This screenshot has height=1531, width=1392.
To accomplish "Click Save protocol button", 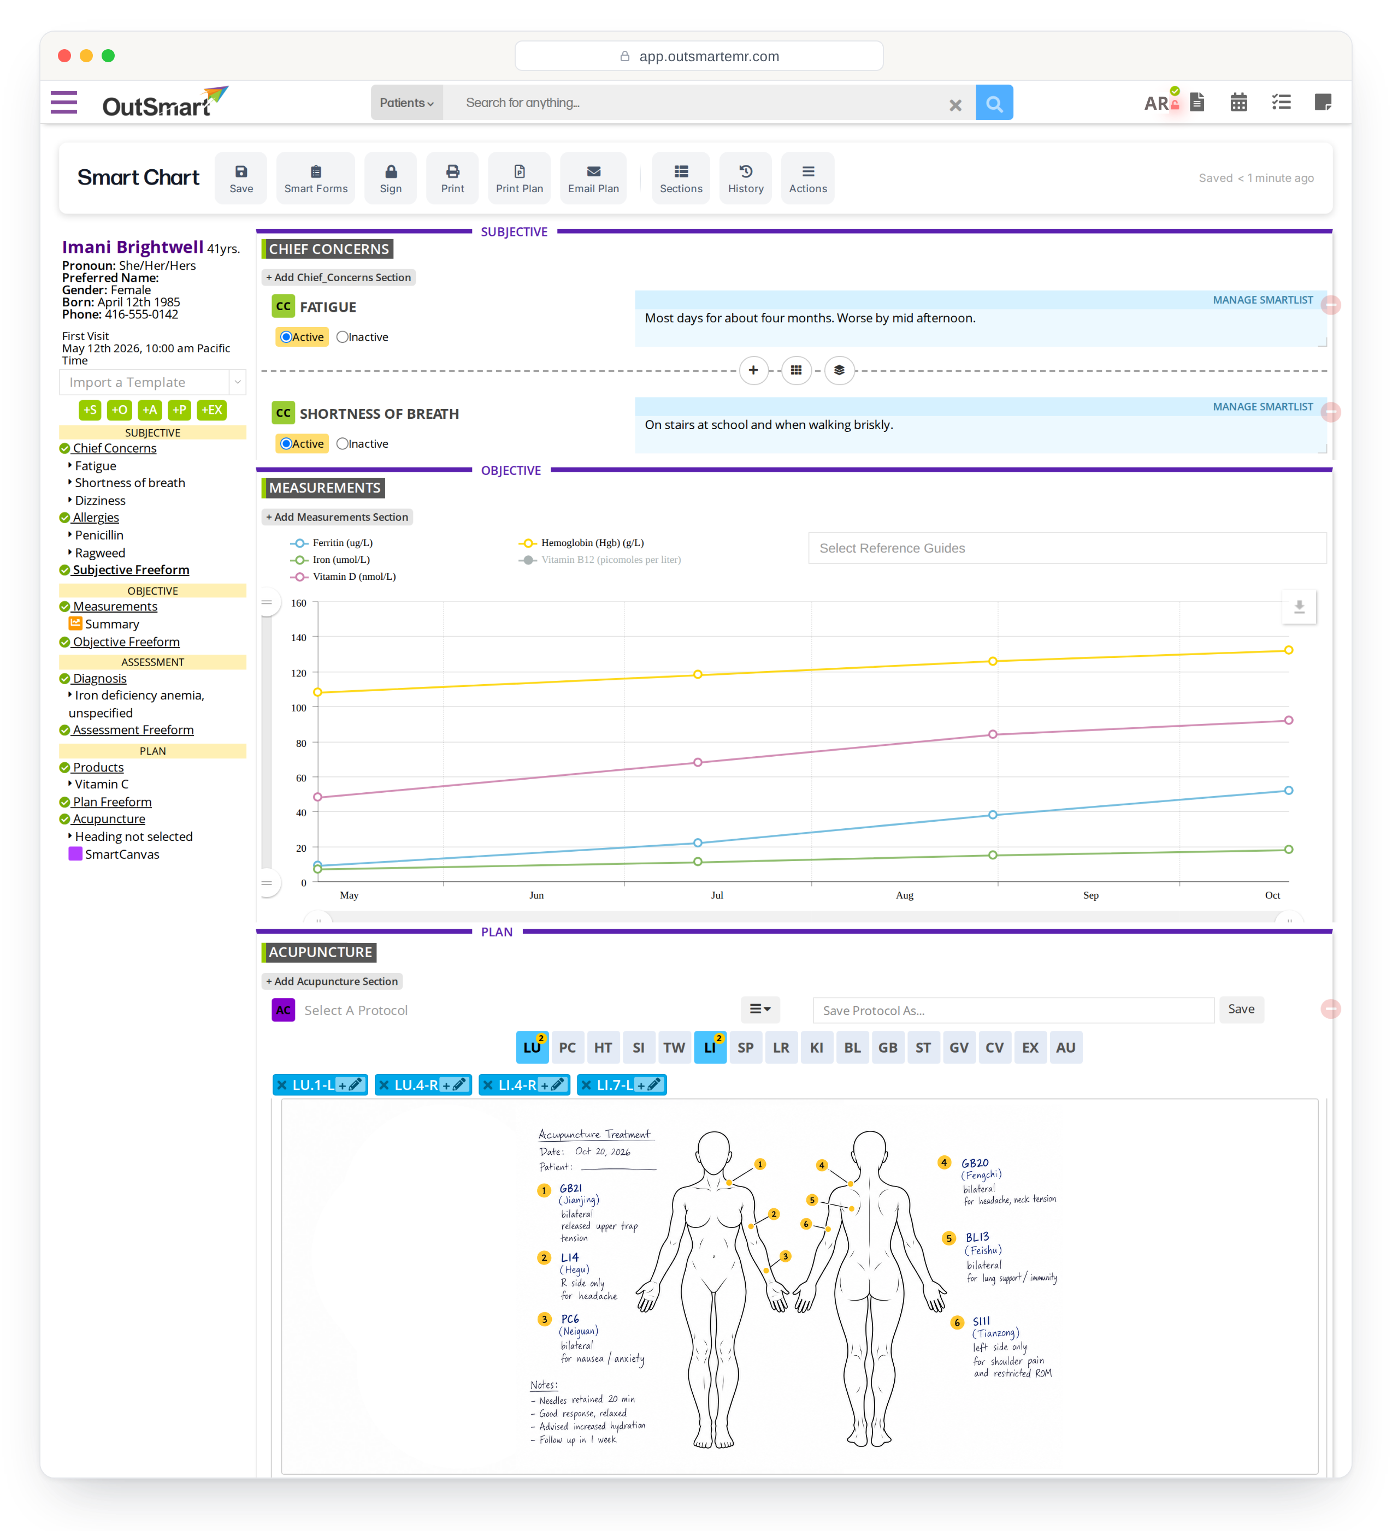I will [1241, 1009].
